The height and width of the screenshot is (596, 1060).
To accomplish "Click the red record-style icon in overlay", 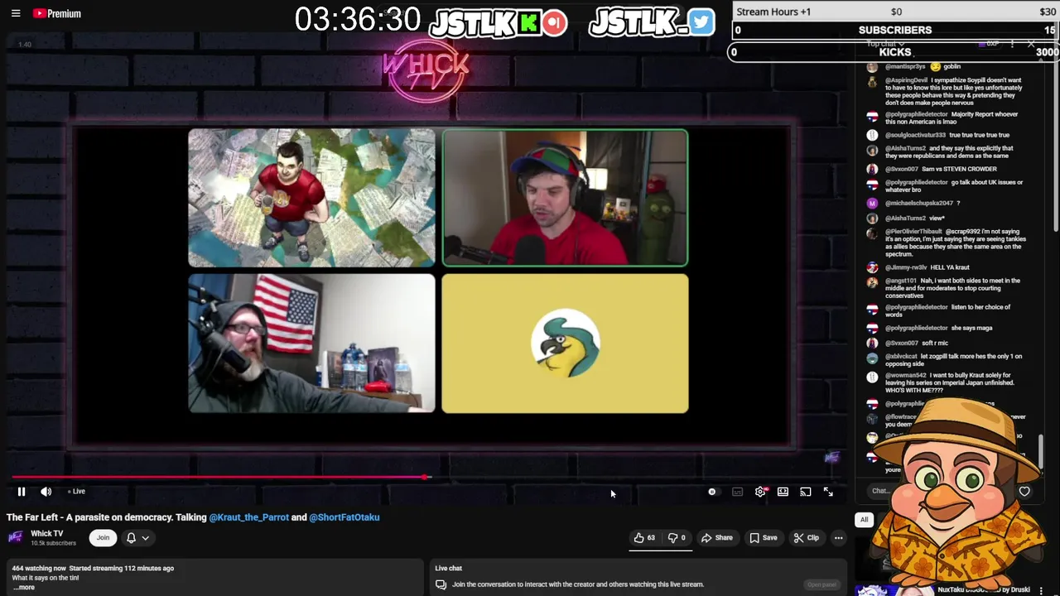I will click(555, 23).
